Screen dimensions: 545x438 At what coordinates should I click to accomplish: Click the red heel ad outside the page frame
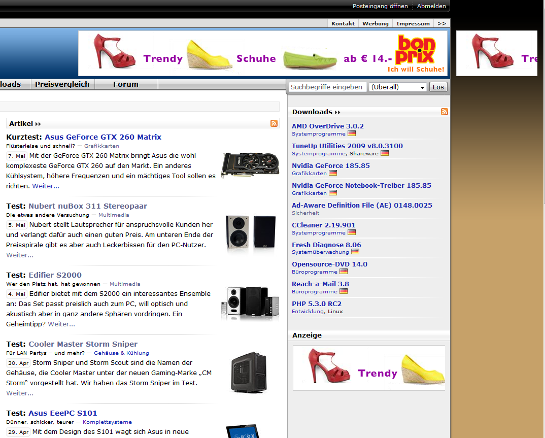tap(497, 53)
